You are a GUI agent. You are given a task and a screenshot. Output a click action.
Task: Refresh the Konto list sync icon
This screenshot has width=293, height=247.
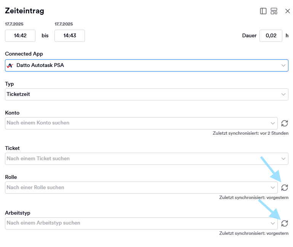pyautogui.click(x=285, y=123)
